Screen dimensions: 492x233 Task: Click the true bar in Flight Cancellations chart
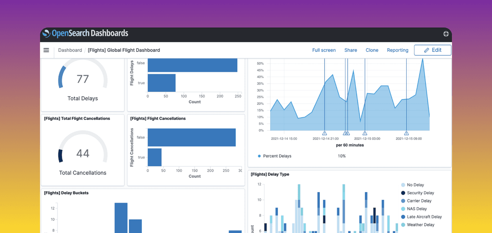coord(155,157)
